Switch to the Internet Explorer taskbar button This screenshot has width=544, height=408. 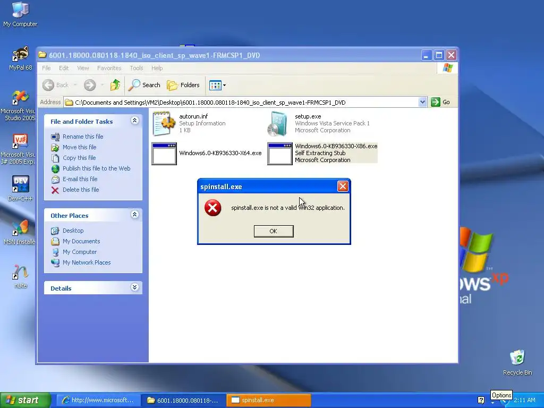(98, 400)
